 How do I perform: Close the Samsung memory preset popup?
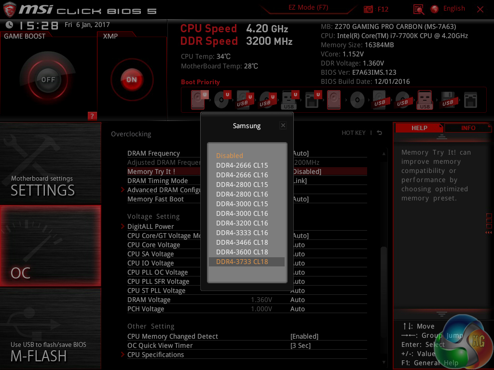[x=283, y=125]
